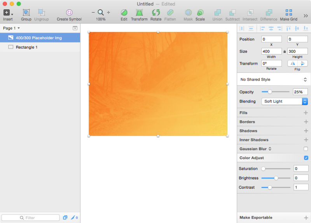Select the 400/300 Placeholder Img layer
Screen dimensions: 311x223
(38, 38)
